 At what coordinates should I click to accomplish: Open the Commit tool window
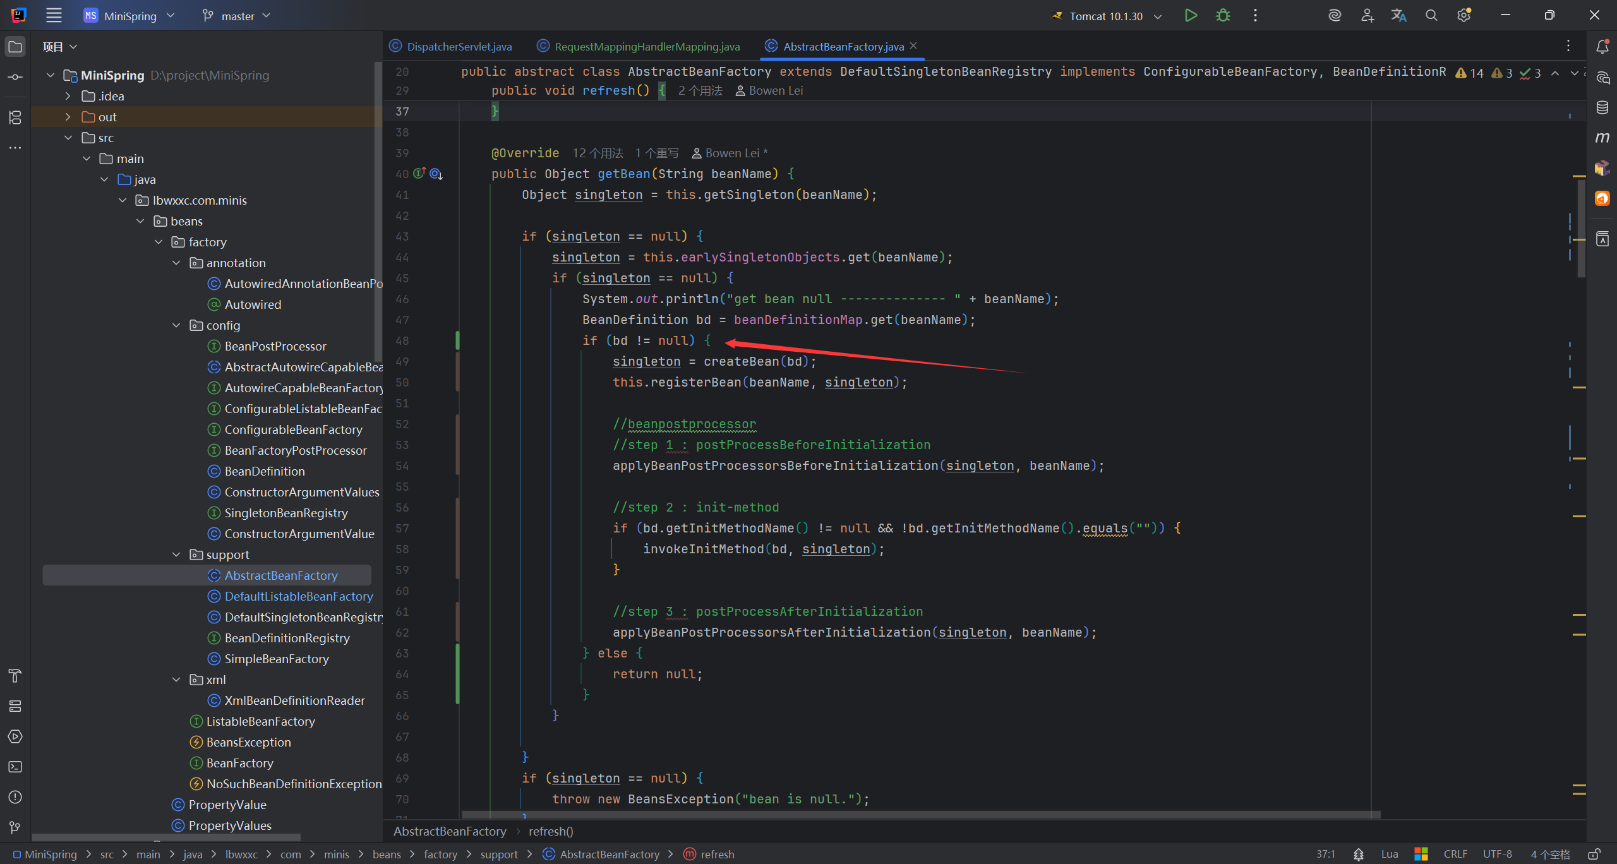(15, 77)
